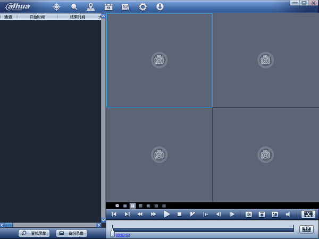Viewport: 319px width, 239px height.
Task: Select the last window layout option
Action: (x=164, y=206)
